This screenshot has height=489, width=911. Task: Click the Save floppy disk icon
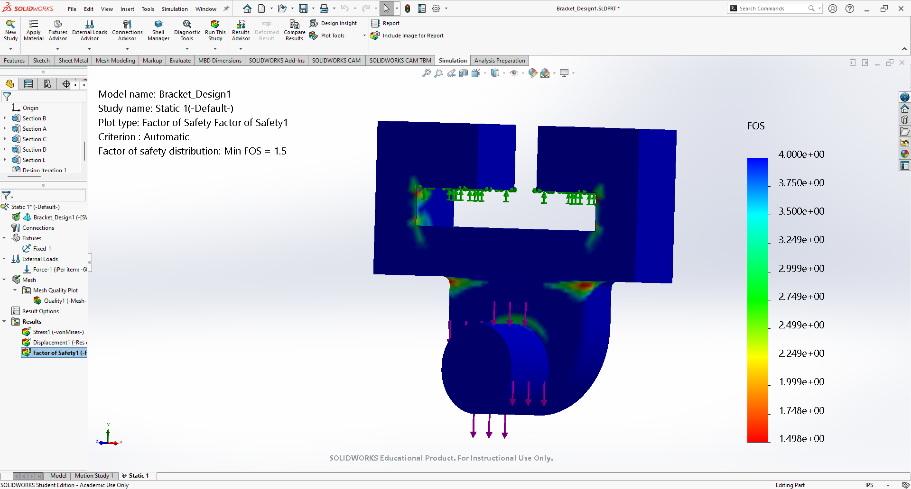point(303,9)
